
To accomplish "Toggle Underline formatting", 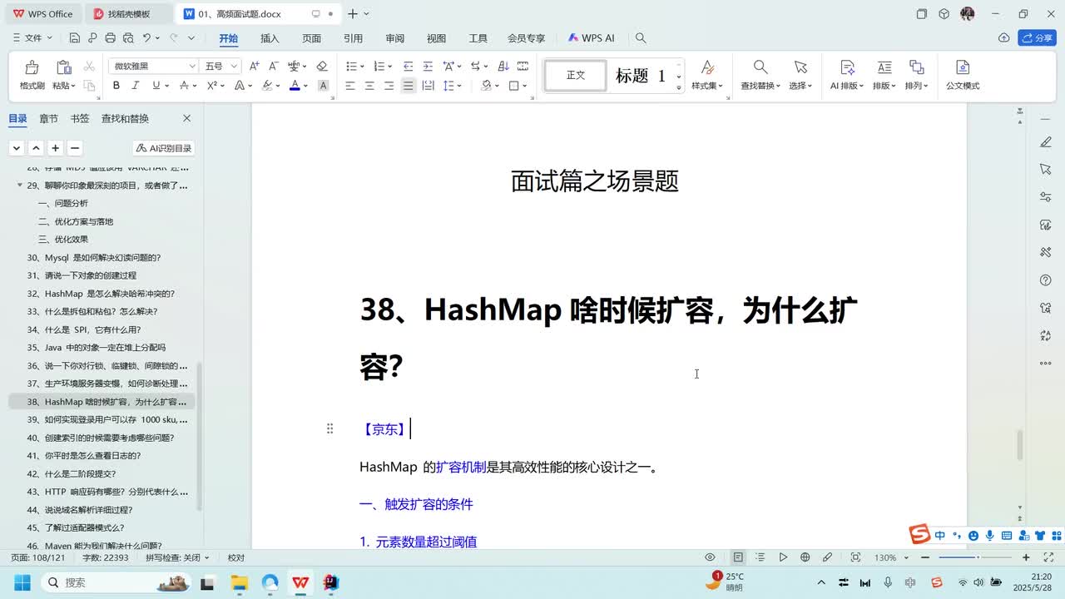I will click(156, 86).
